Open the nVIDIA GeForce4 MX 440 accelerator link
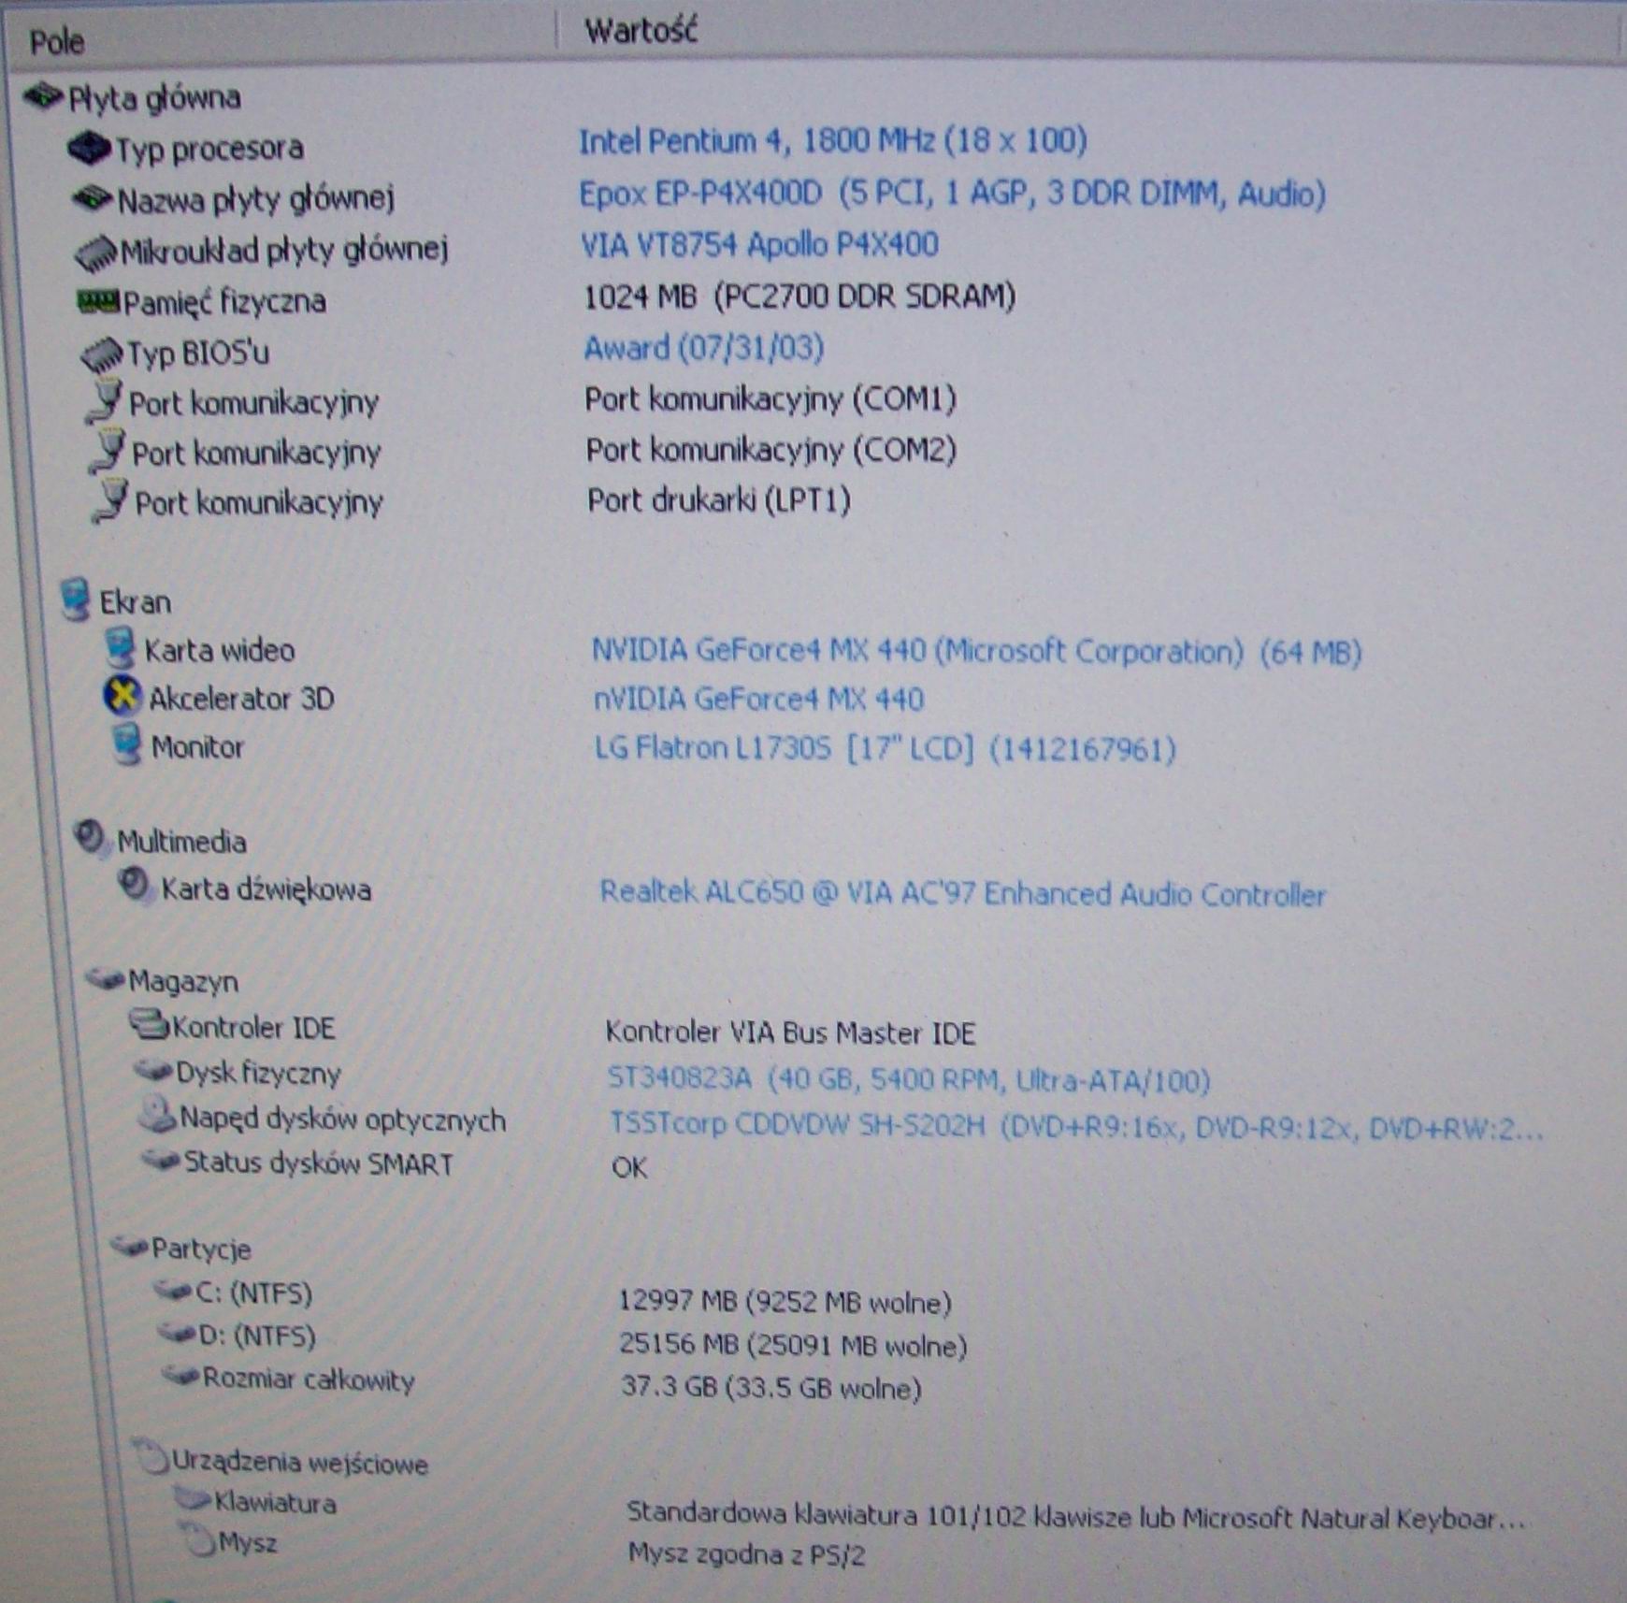 [758, 700]
